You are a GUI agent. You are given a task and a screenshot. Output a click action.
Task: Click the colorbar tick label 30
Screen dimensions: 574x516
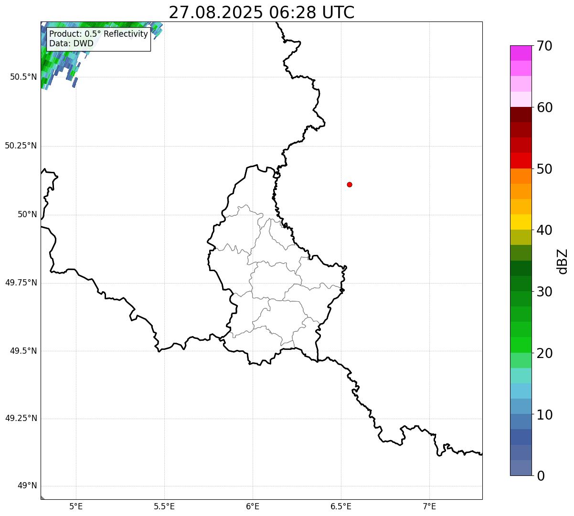[544, 292]
